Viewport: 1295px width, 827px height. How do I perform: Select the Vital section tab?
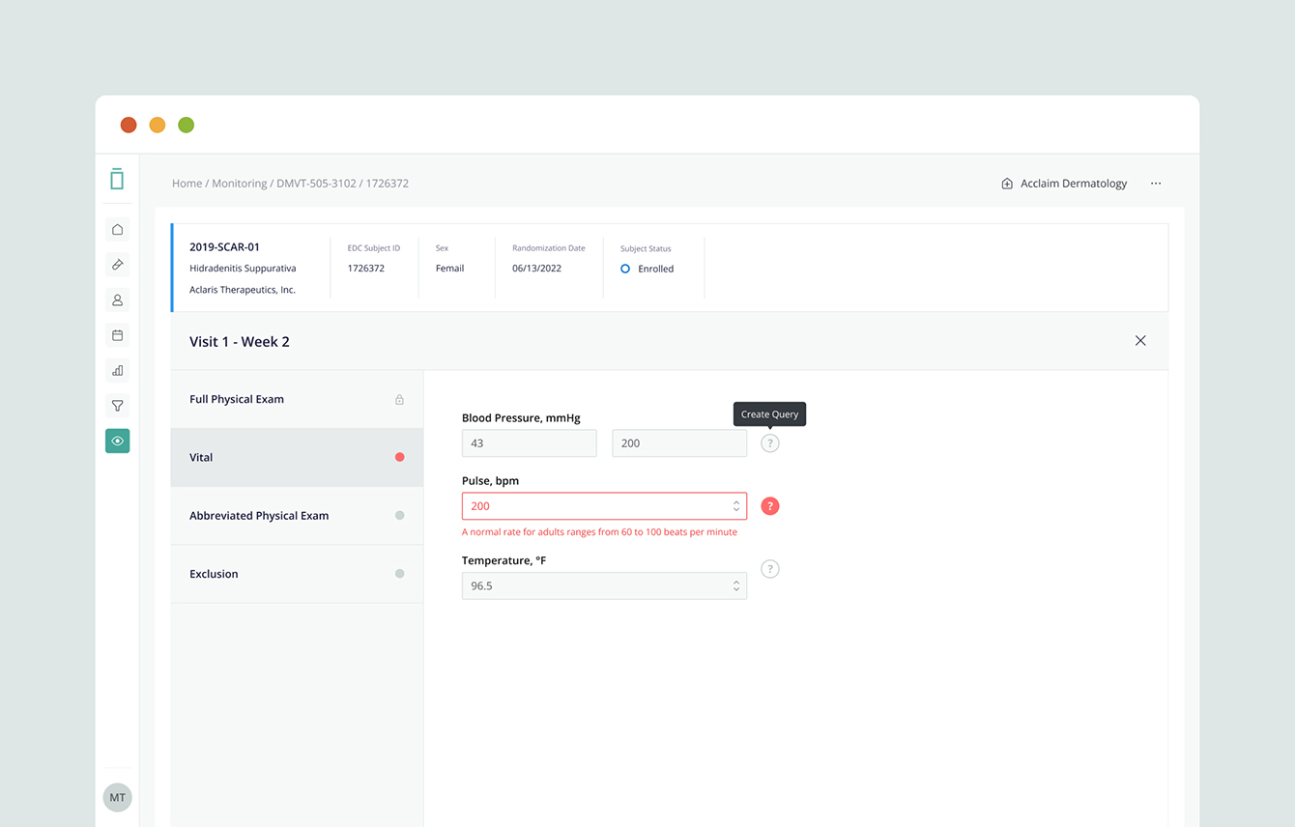tap(296, 458)
